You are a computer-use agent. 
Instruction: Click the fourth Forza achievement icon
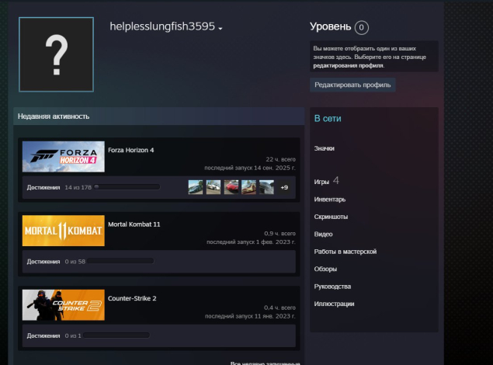(x=248, y=187)
